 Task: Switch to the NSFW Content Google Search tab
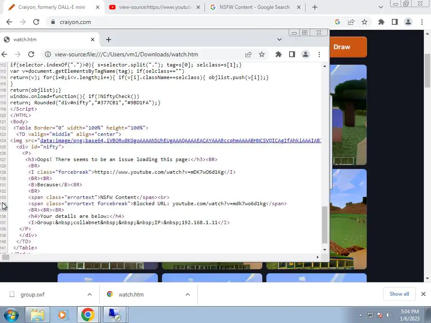tap(255, 8)
